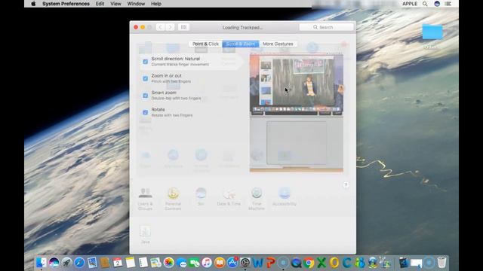Viewport: 483px width, 271px height.
Task: Open the System Preferences menu
Action: click(x=66, y=4)
